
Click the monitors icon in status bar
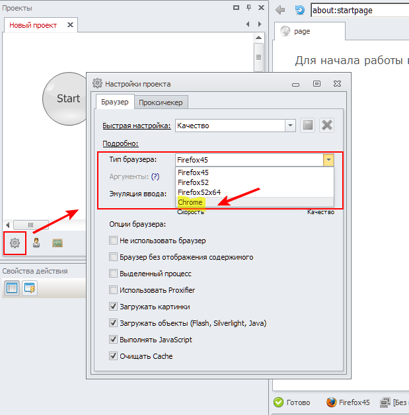tap(385, 402)
